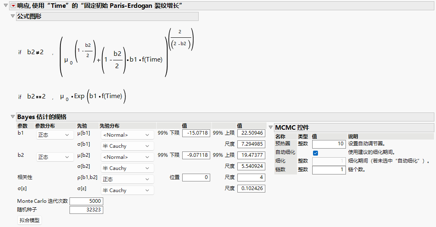Click the 随机种子 label

click(x=27, y=210)
